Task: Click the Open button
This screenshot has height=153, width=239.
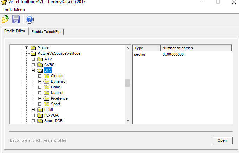Action: coord(222,140)
